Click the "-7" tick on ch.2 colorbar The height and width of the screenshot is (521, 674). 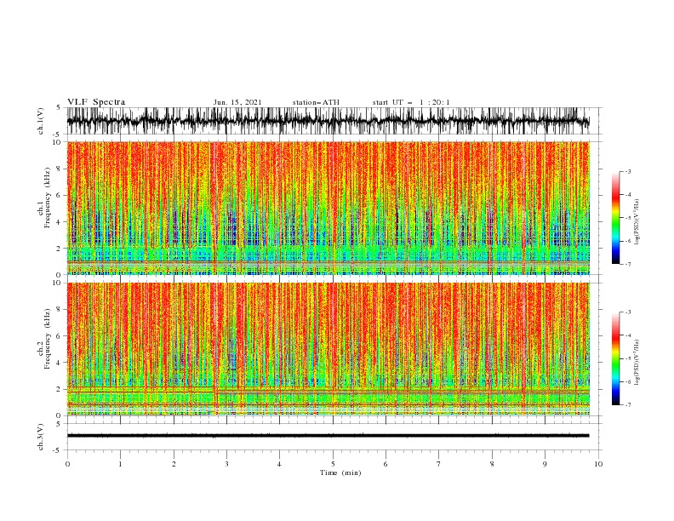(x=628, y=405)
